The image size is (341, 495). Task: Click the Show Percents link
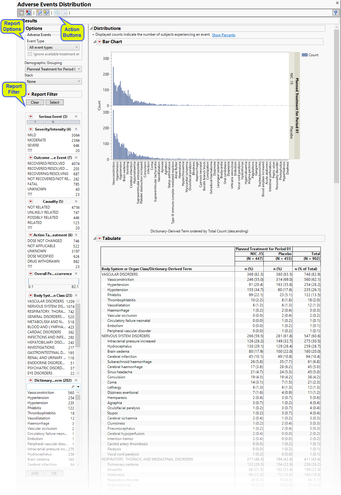click(x=224, y=35)
